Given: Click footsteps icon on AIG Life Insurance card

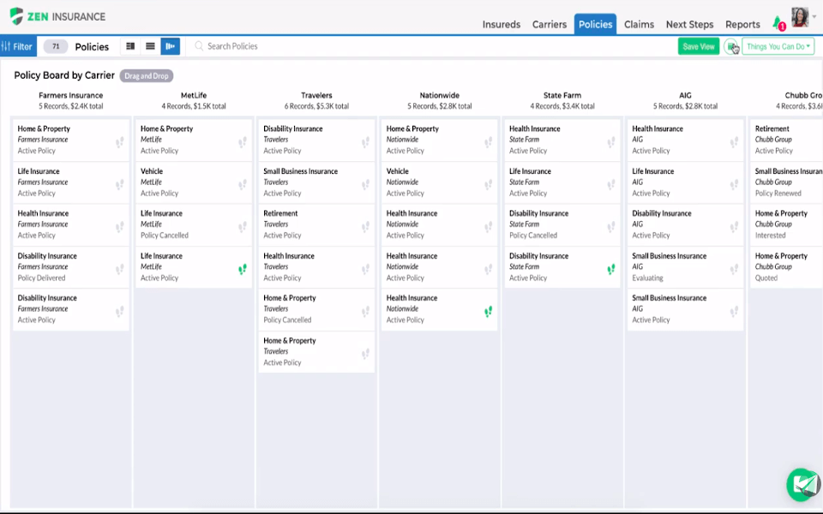Looking at the screenshot, I should (x=734, y=185).
